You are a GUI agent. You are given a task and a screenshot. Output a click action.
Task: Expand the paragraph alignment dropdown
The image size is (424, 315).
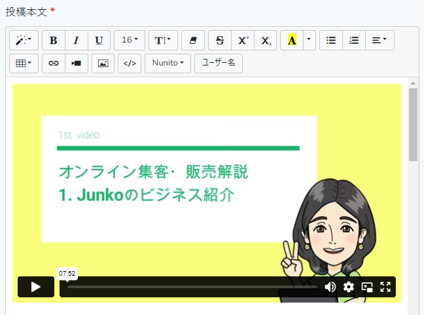pyautogui.click(x=379, y=40)
